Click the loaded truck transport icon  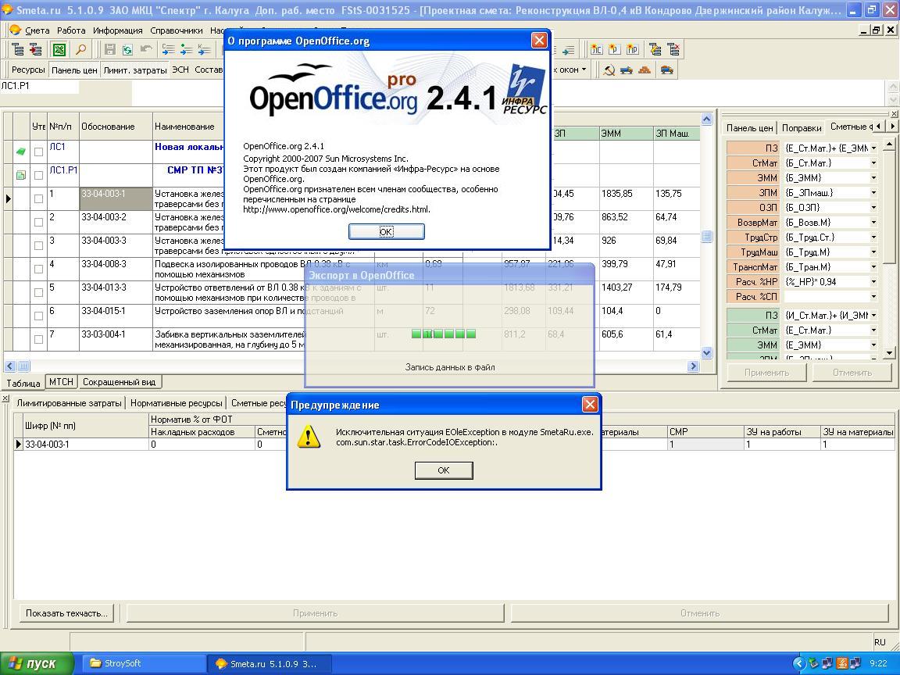pos(667,70)
